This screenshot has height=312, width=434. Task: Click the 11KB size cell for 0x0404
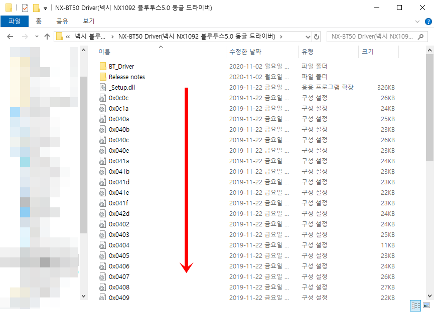pyautogui.click(x=387, y=245)
